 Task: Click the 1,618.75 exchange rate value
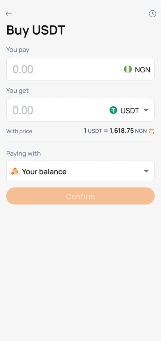pos(121,131)
